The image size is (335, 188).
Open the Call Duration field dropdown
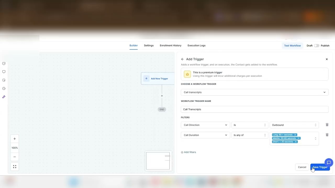coord(205,135)
